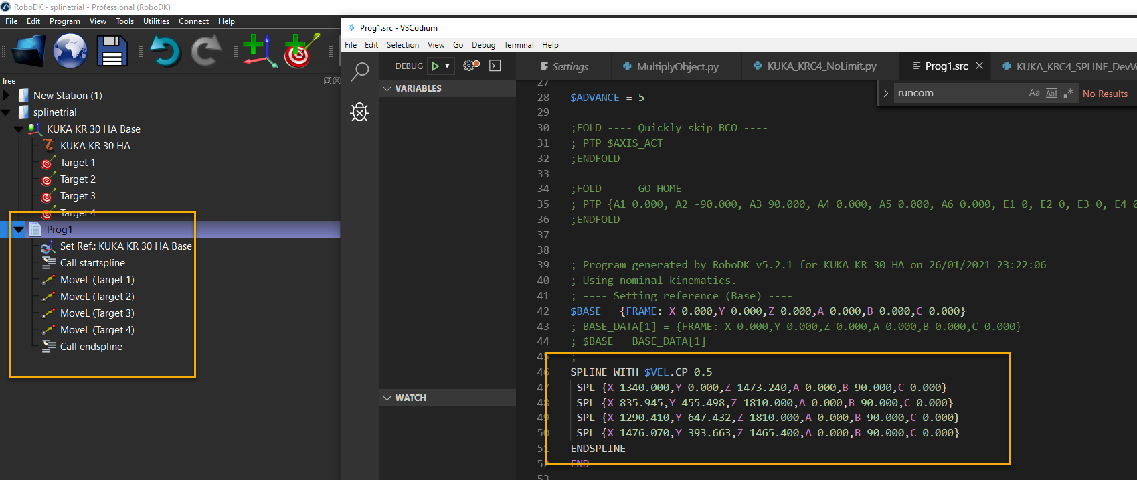Add a reference frame

tap(259, 52)
